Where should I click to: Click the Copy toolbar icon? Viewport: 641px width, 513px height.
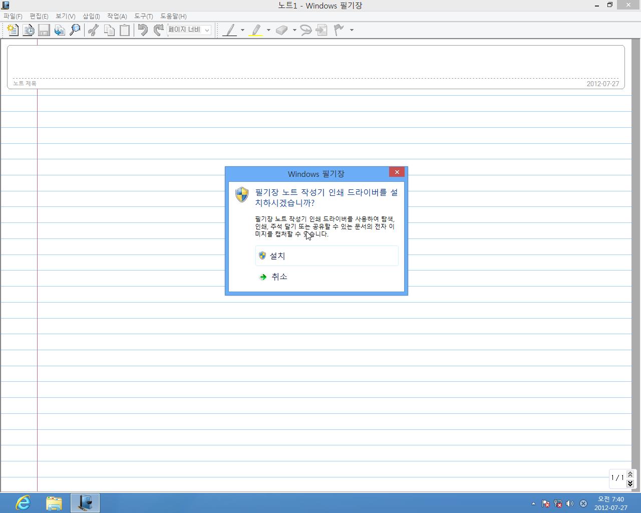click(x=109, y=30)
